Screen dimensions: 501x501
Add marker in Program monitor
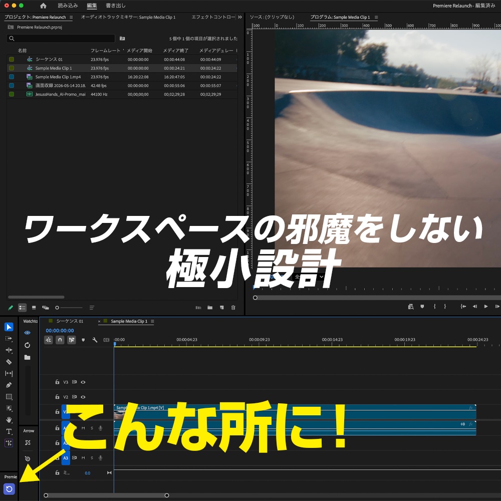422,307
